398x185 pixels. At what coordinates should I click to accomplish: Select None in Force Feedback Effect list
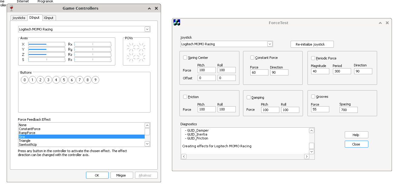pyautogui.click(x=81, y=125)
